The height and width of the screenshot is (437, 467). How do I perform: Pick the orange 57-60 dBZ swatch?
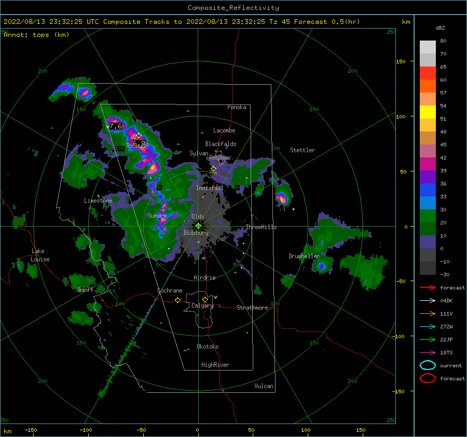coord(428,86)
